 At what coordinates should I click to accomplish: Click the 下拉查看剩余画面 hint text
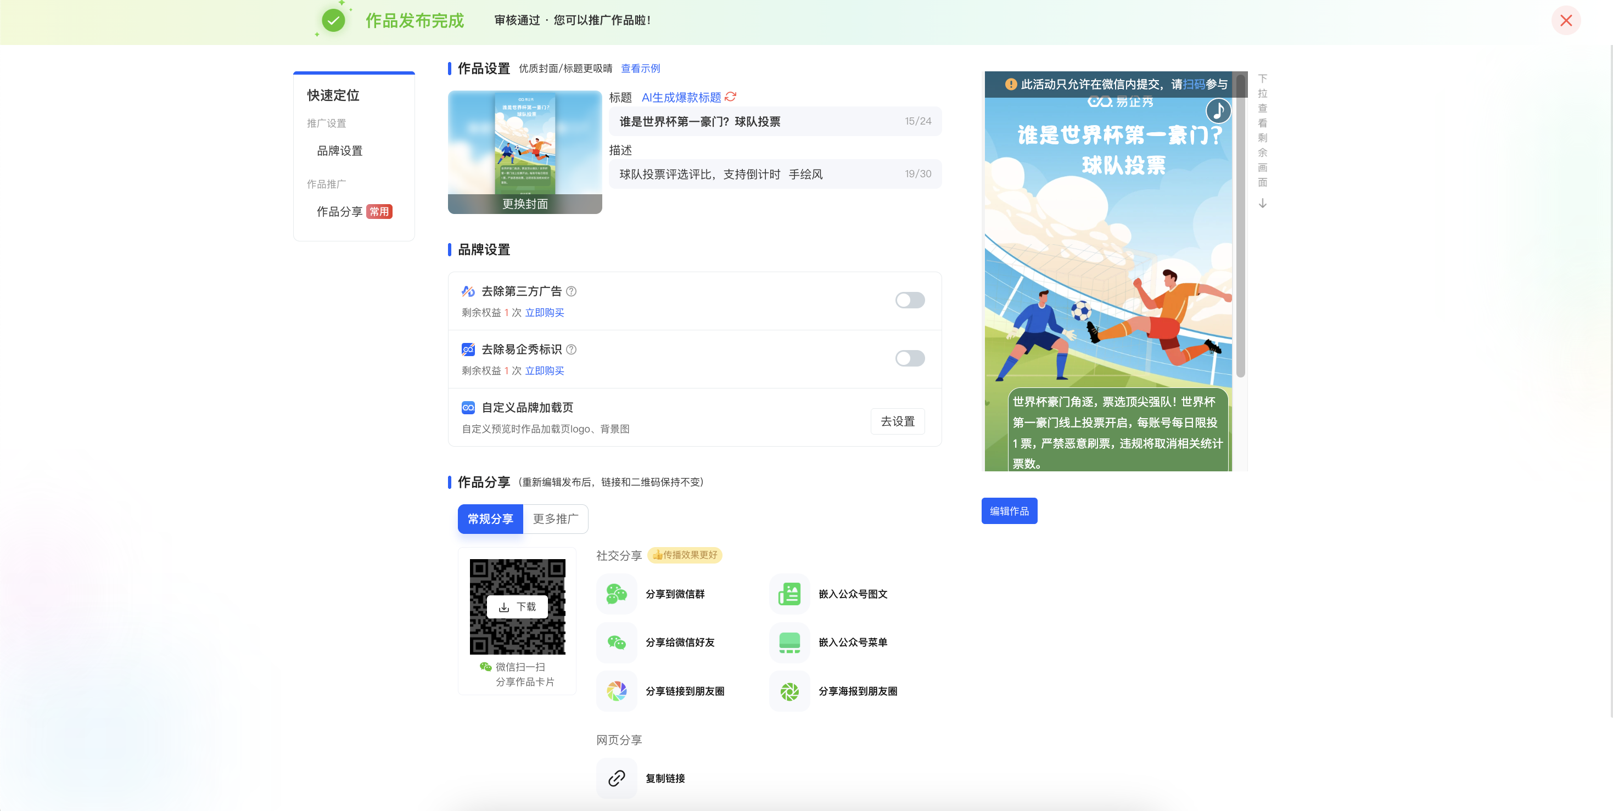tap(1262, 130)
